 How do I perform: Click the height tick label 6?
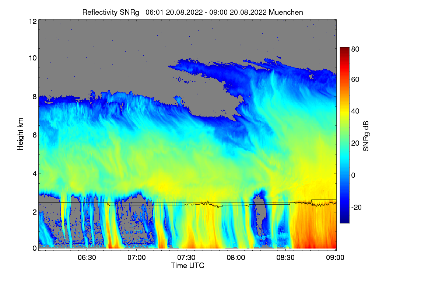click(x=34, y=135)
